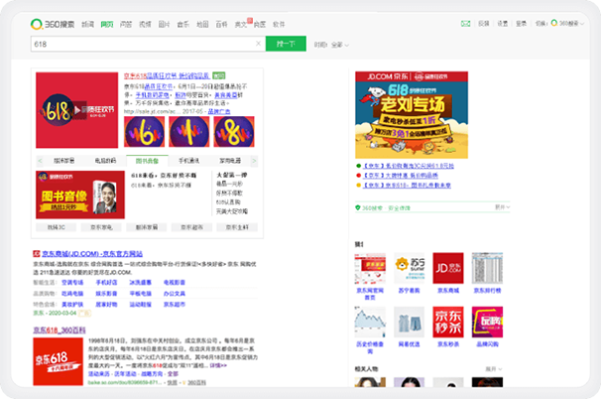
Task: Click the red-dot 【京东】 ad link
Action: [x=400, y=176]
